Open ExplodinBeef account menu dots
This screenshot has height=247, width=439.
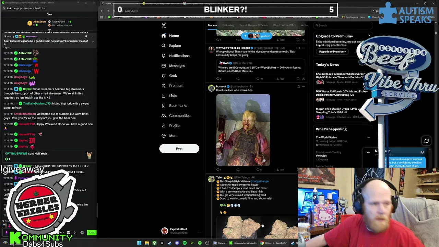(x=200, y=231)
